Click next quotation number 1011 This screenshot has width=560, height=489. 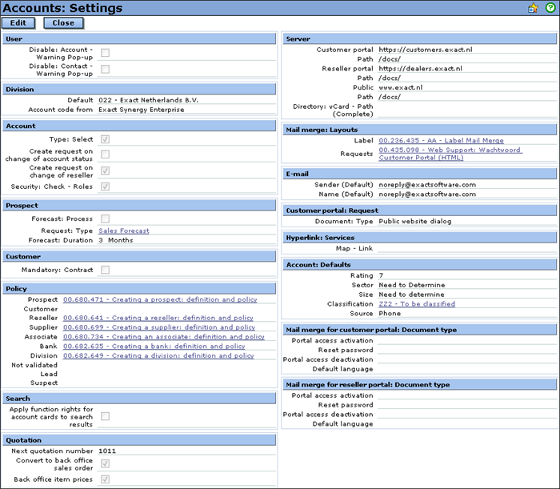pyautogui.click(x=107, y=451)
